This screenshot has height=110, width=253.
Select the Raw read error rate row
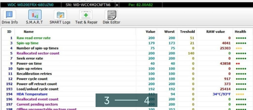point(34,38)
